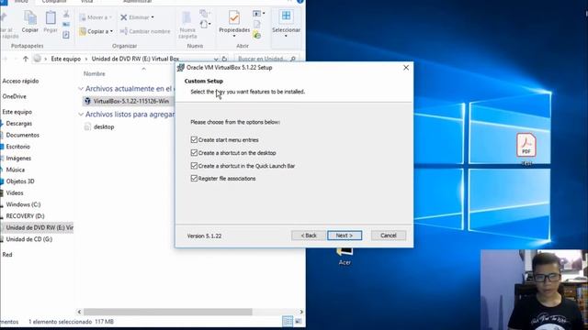The width and height of the screenshot is (588, 330).
Task: Switch to details view icon in status bar
Action: point(288,322)
